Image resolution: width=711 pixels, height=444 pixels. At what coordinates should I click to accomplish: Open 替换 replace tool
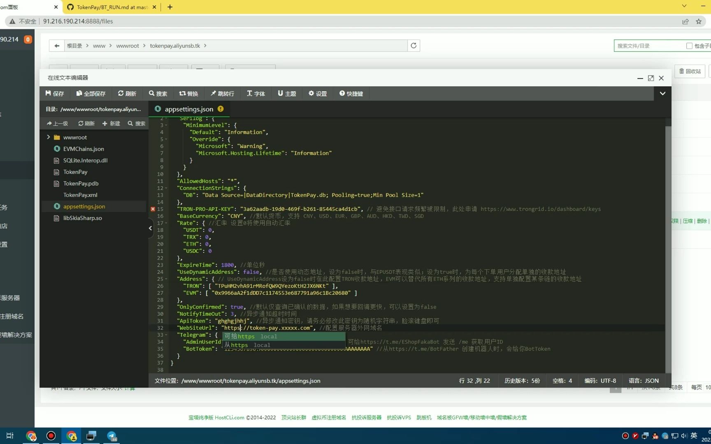pos(188,94)
